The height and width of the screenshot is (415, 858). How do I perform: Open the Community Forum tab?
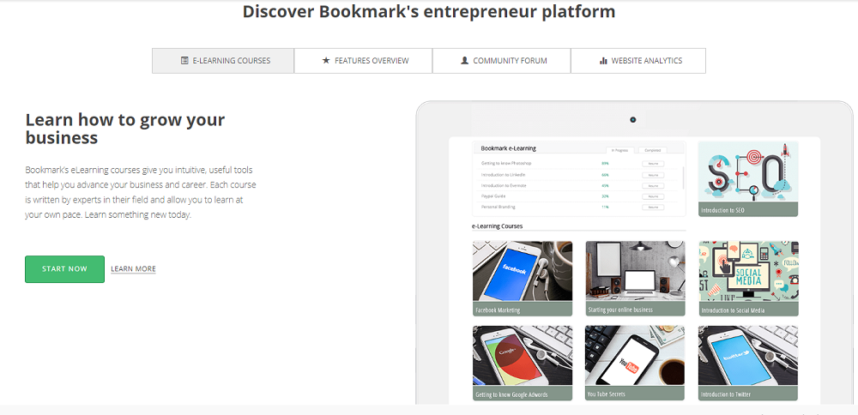click(x=502, y=61)
